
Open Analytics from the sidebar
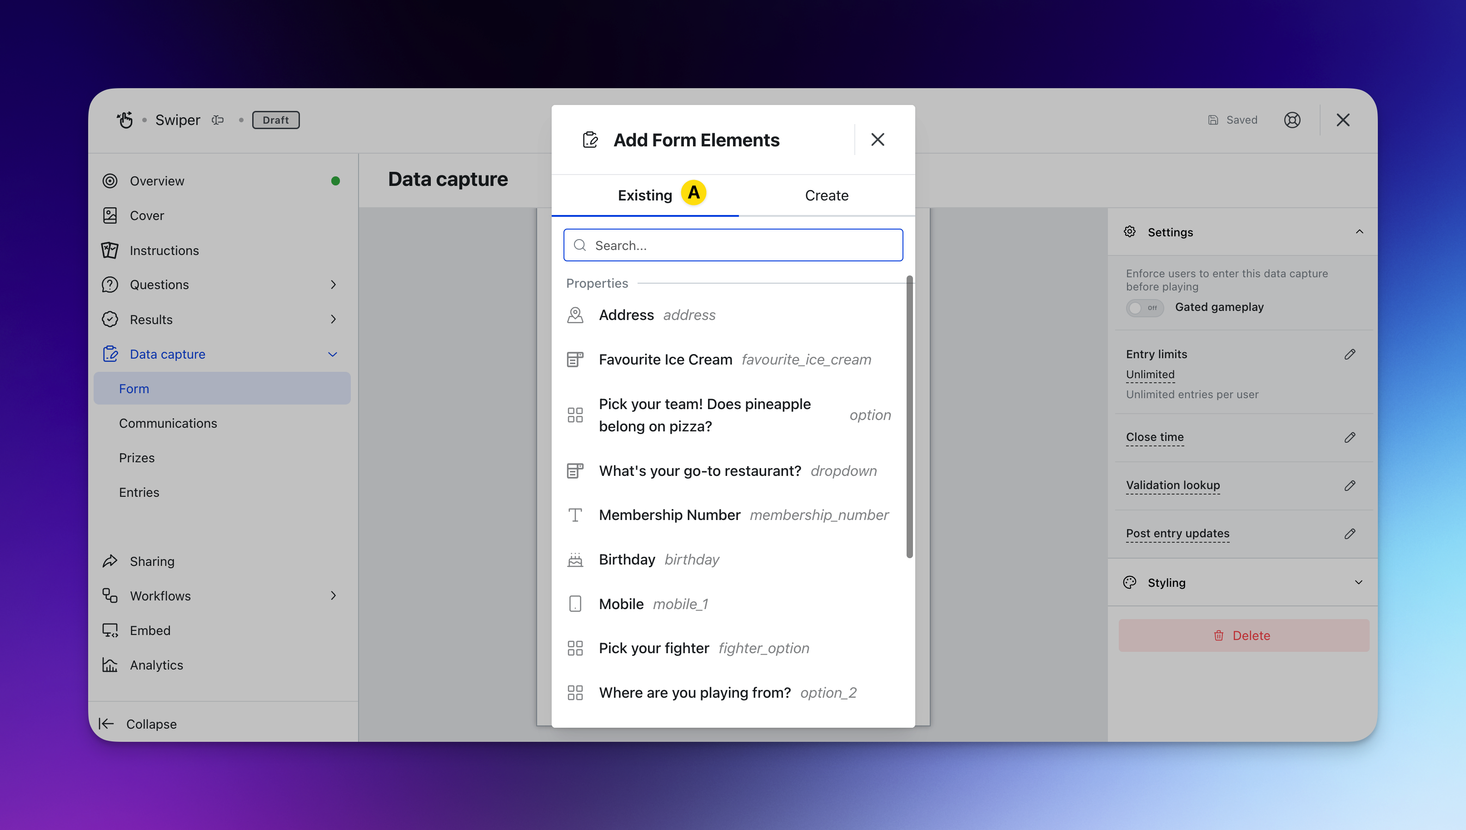click(x=156, y=665)
